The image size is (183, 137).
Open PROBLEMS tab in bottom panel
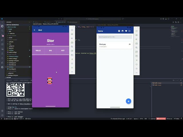point(9,80)
